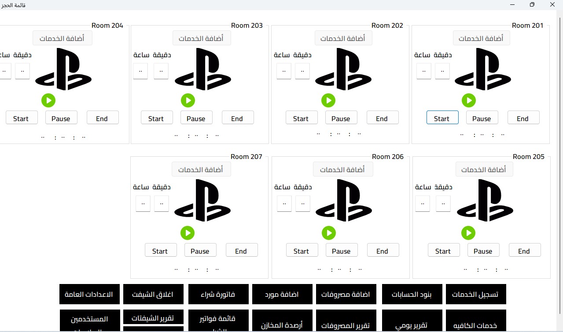563x332 pixels.
Task: Focus the ساعة hours field in Room 202
Action: pos(284,71)
